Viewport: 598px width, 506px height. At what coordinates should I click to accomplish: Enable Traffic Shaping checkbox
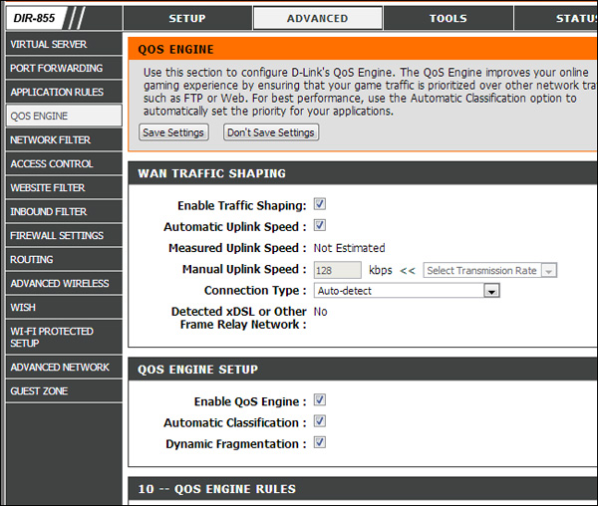tap(320, 205)
